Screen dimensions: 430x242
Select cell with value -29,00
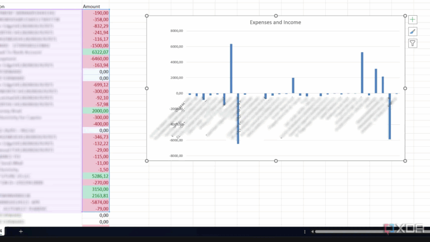click(x=96, y=150)
